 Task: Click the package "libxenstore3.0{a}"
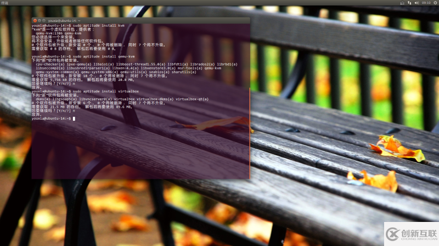[158, 68]
